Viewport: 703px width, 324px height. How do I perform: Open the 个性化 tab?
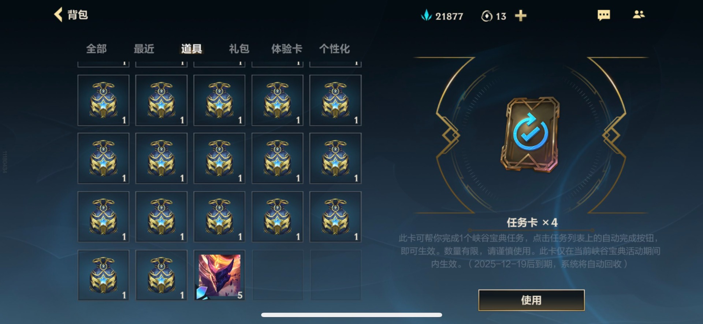(x=334, y=49)
